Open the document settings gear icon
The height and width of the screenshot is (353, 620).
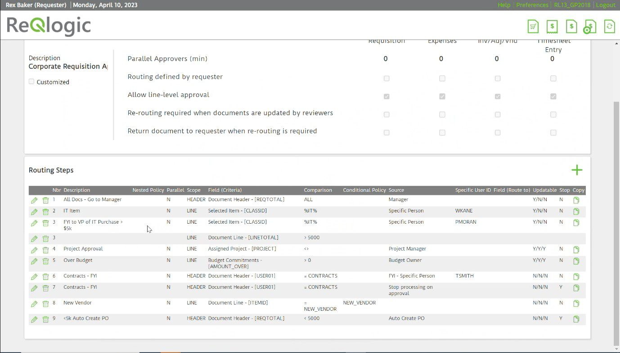point(589,26)
